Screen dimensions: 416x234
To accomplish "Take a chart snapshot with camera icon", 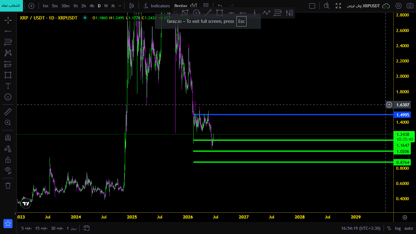I will coord(410,6).
